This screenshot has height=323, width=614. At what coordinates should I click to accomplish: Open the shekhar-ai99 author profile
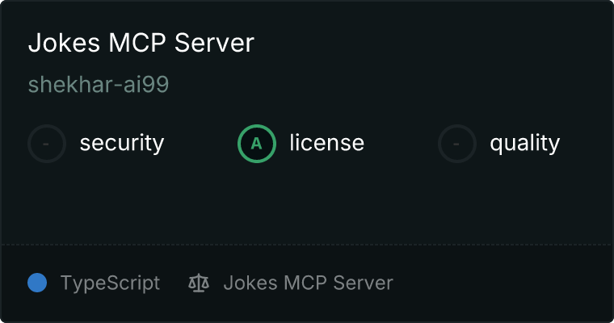coord(98,85)
